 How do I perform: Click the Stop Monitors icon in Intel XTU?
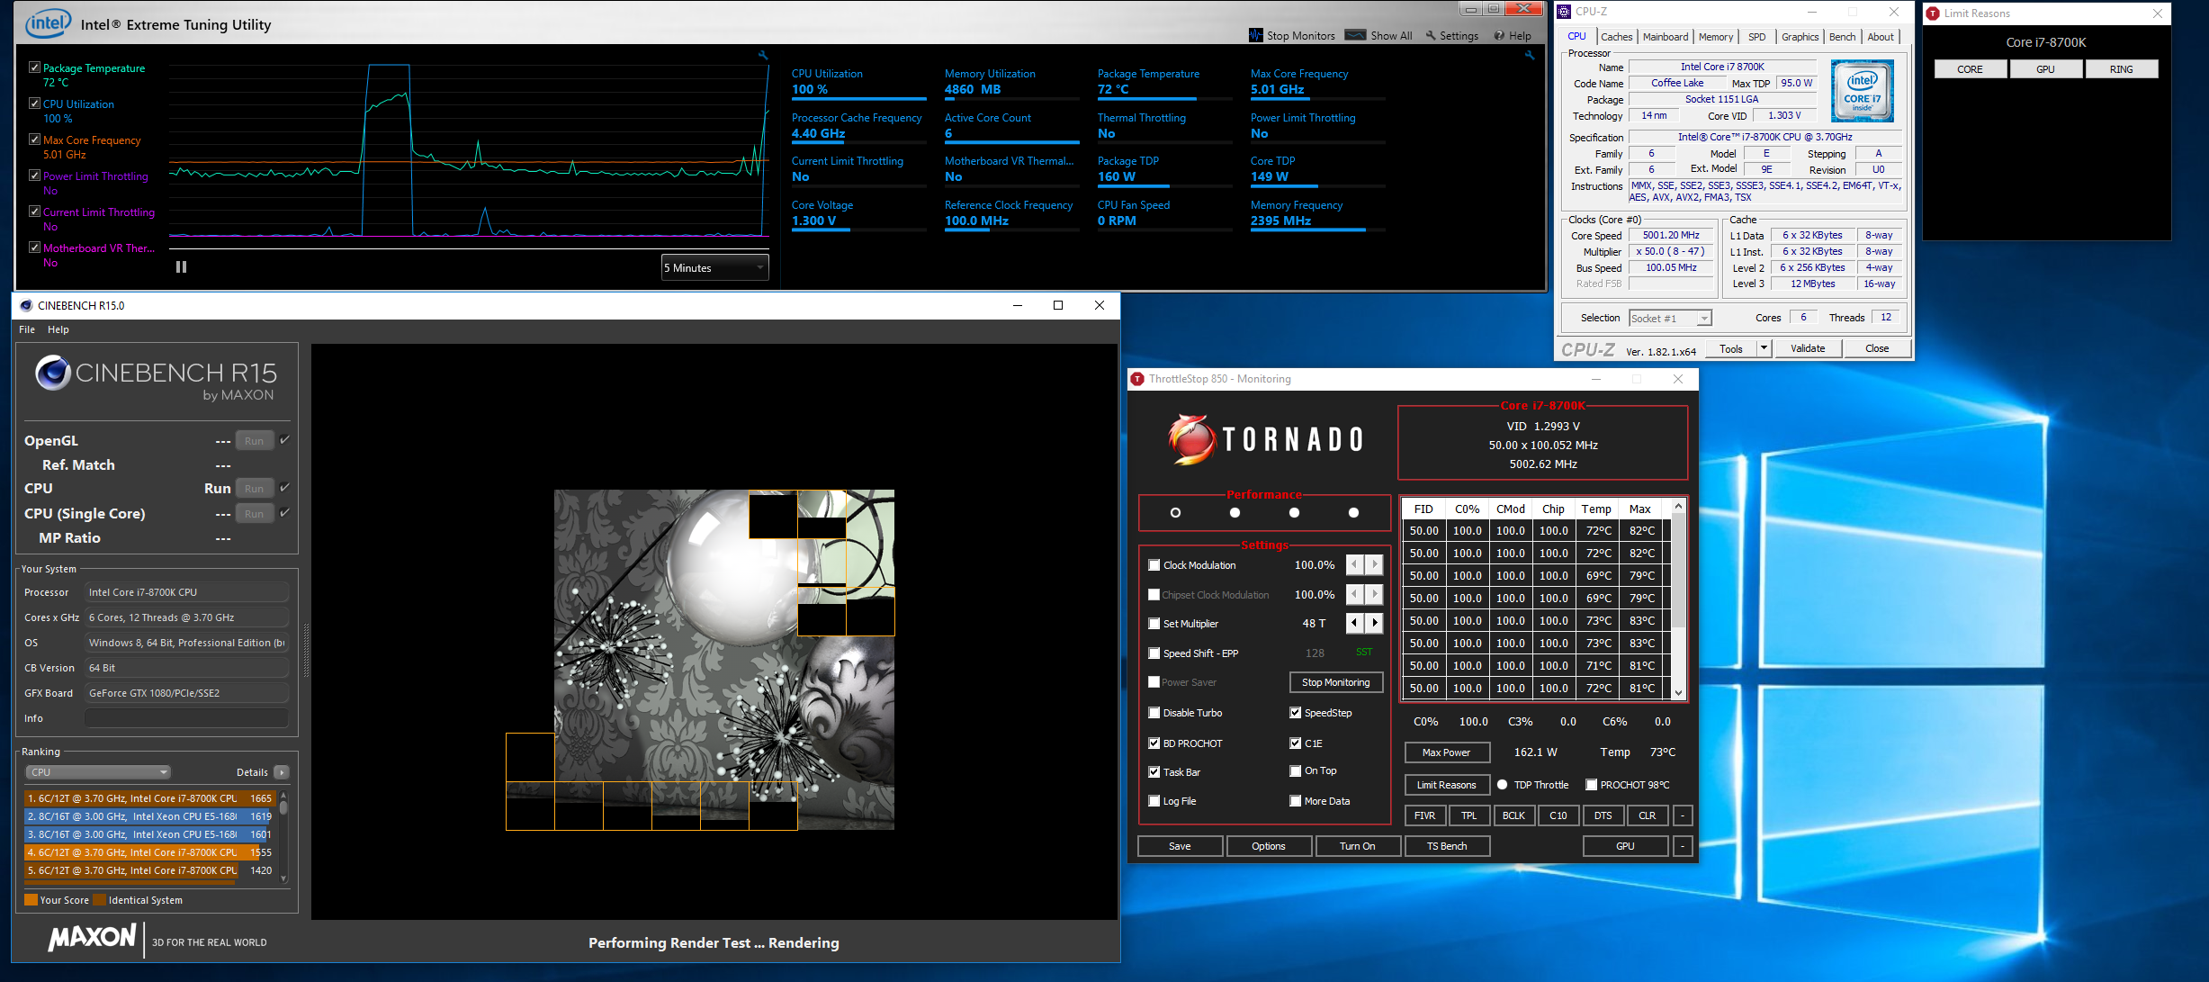pyautogui.click(x=1255, y=35)
